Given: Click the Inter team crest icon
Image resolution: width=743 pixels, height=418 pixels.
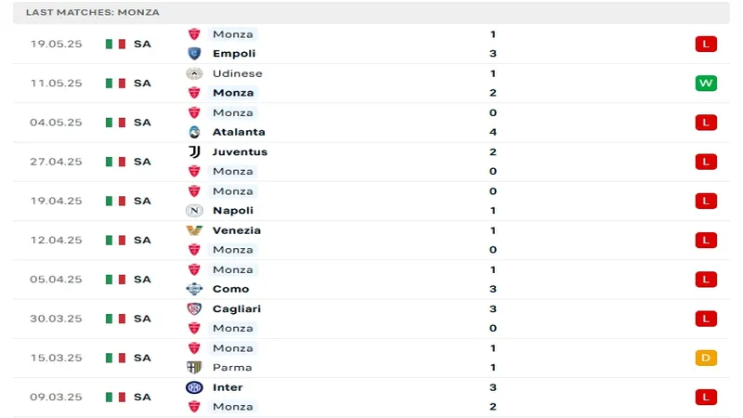Looking at the screenshot, I should pos(194,387).
